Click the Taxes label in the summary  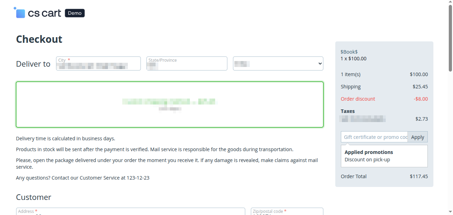click(348, 111)
